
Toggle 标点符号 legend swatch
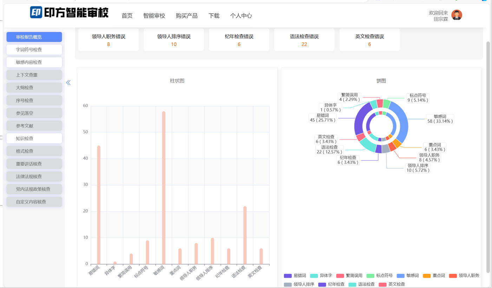370,276
